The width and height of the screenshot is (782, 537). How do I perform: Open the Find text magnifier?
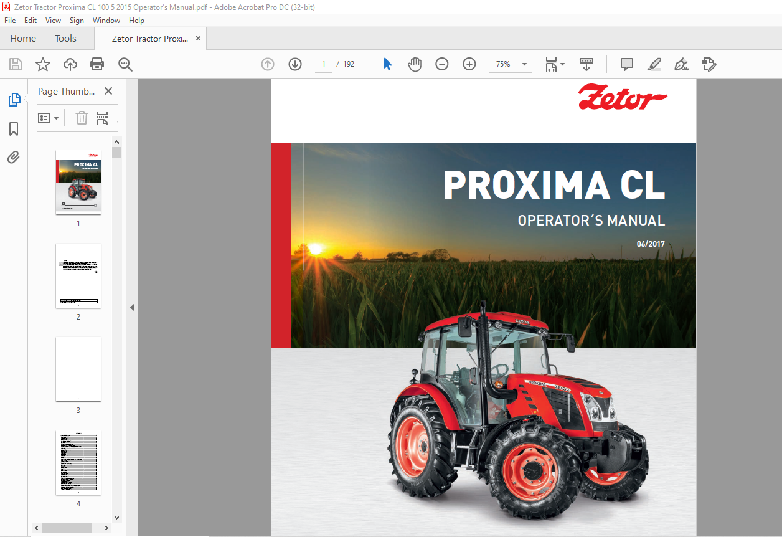point(125,64)
